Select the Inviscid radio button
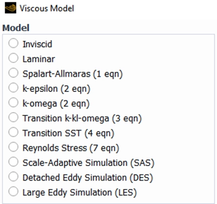Screen dimensions: 217x204 coord(13,43)
